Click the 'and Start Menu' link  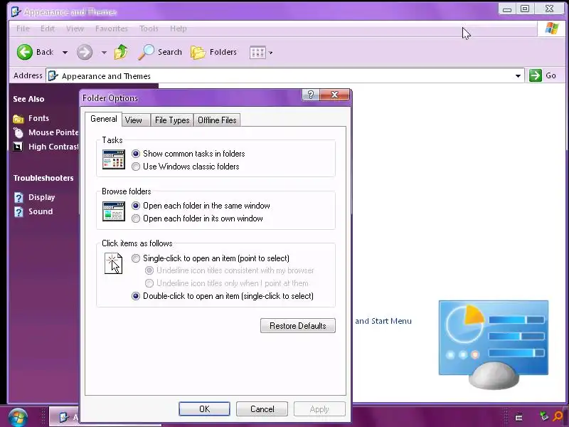click(383, 321)
